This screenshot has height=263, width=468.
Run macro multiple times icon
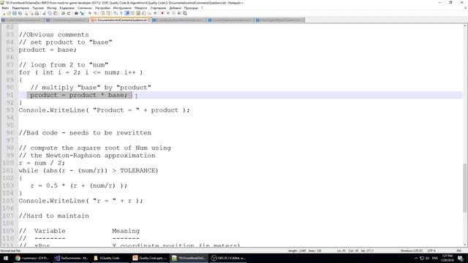click(179, 13)
